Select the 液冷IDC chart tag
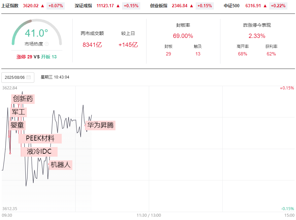Image resolution: width=296 pixels, height=220 pixels. coord(39,152)
